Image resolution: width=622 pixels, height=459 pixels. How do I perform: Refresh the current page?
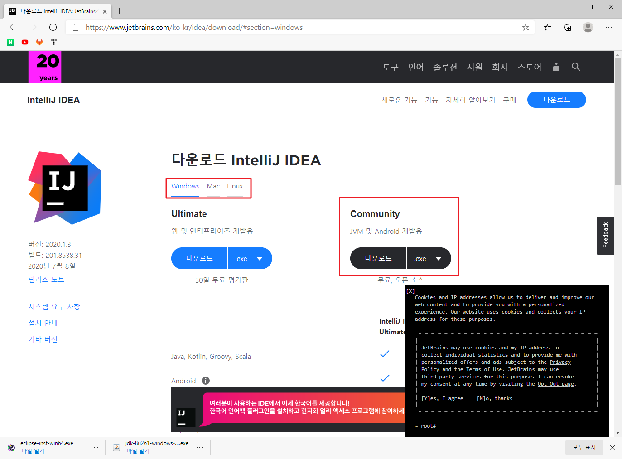[x=53, y=27]
